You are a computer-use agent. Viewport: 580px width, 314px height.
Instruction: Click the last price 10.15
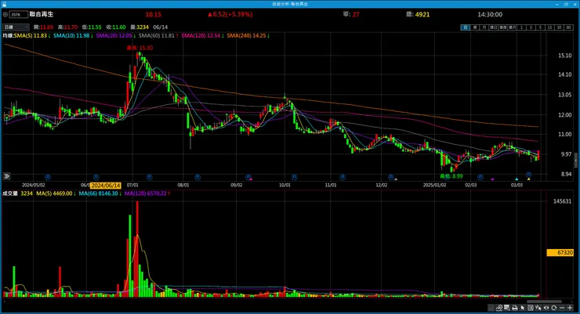pos(153,14)
